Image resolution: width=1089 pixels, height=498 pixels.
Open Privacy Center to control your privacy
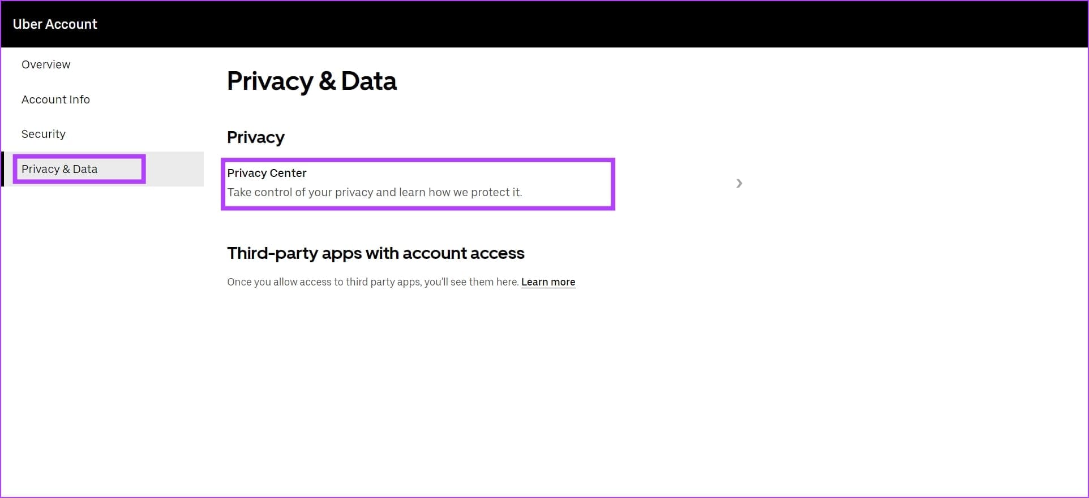[418, 184]
